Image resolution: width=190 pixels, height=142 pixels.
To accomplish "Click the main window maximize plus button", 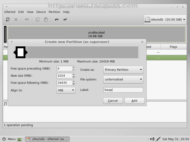I will click(177, 7).
